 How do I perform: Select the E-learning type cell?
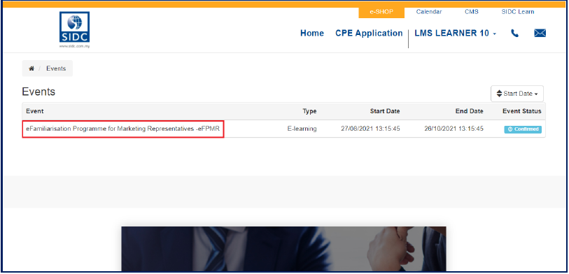(302, 129)
